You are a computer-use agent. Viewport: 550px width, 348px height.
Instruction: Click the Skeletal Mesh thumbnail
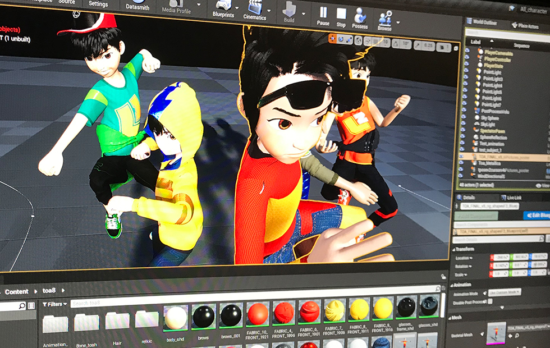[496, 332]
